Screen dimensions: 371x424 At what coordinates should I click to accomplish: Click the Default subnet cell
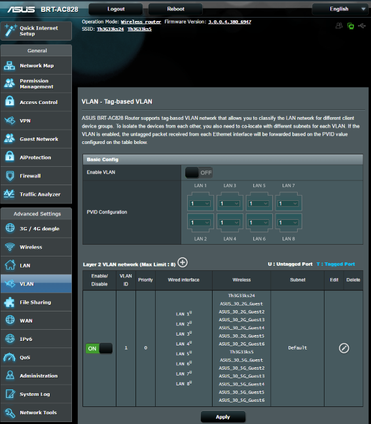(298, 347)
